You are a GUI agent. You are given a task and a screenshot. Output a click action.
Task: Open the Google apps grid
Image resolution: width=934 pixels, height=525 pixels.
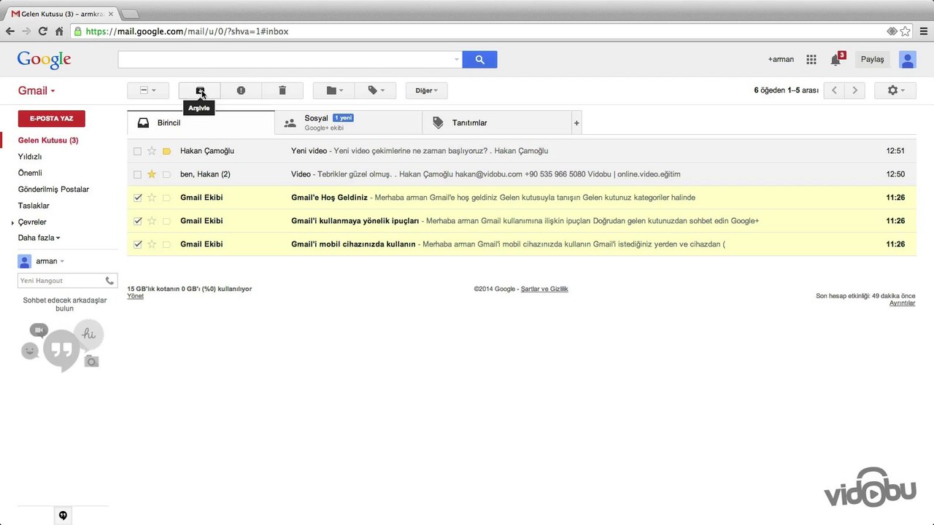811,60
